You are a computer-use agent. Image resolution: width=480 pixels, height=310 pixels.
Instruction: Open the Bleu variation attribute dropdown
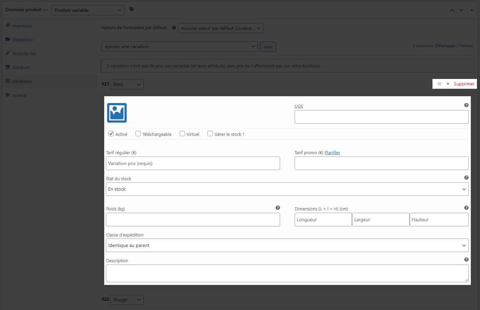point(127,84)
